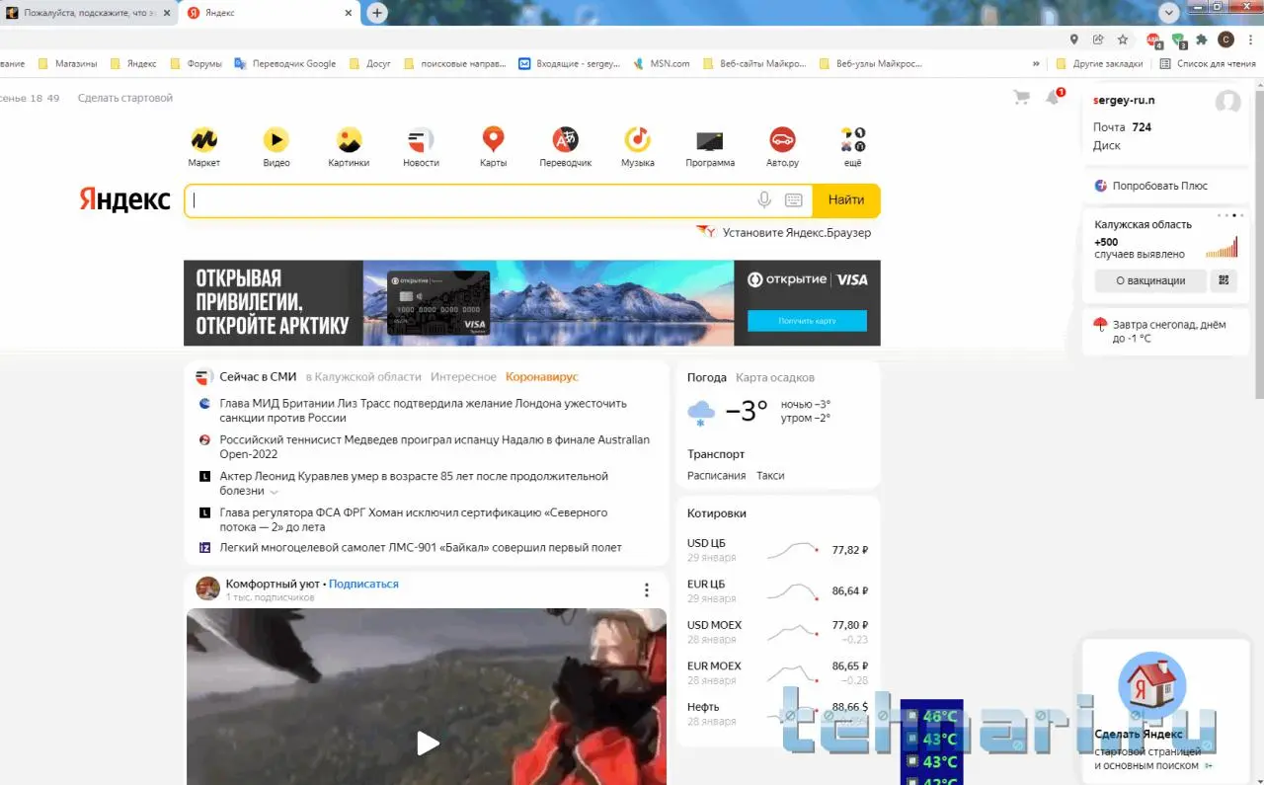Image resolution: width=1264 pixels, height=785 pixels.
Task: Click the bookmark star in Chrome's address bar
Action: [x=1123, y=39]
